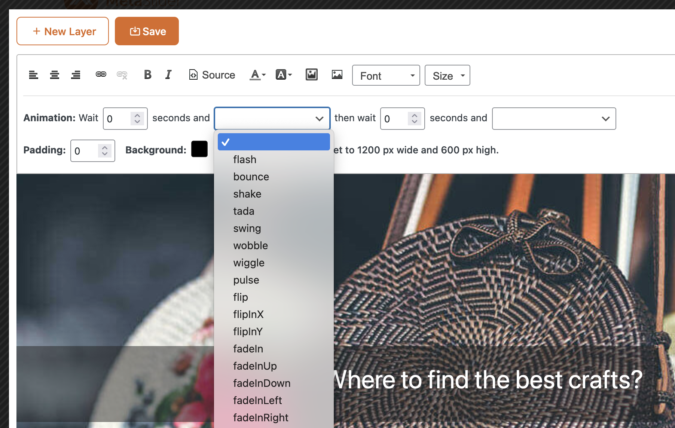Viewport: 675px width, 428px height.
Task: Click the align right icon
Action: (76, 75)
